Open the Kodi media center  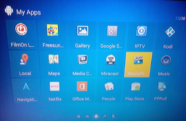point(169,37)
